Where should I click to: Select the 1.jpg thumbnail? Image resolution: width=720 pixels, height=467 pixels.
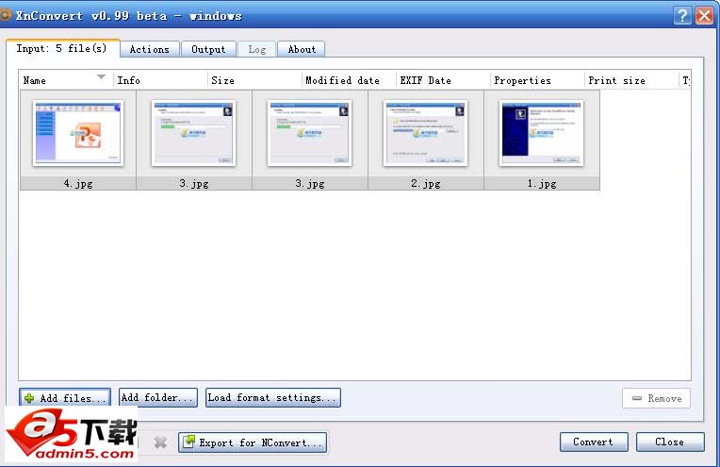(x=541, y=134)
